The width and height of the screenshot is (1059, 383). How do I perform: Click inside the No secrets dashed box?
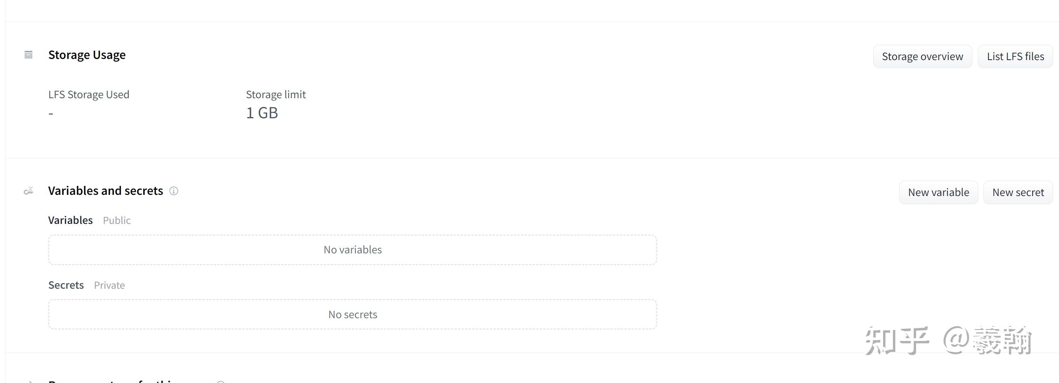click(352, 314)
